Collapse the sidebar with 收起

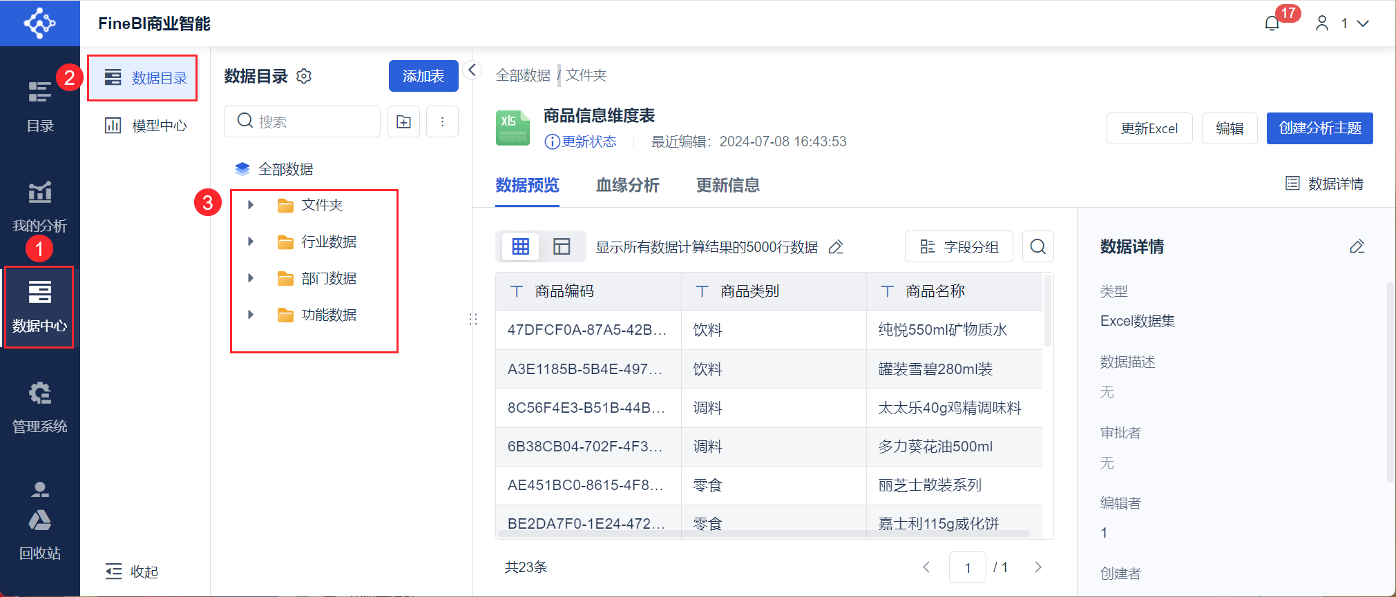pyautogui.click(x=132, y=571)
